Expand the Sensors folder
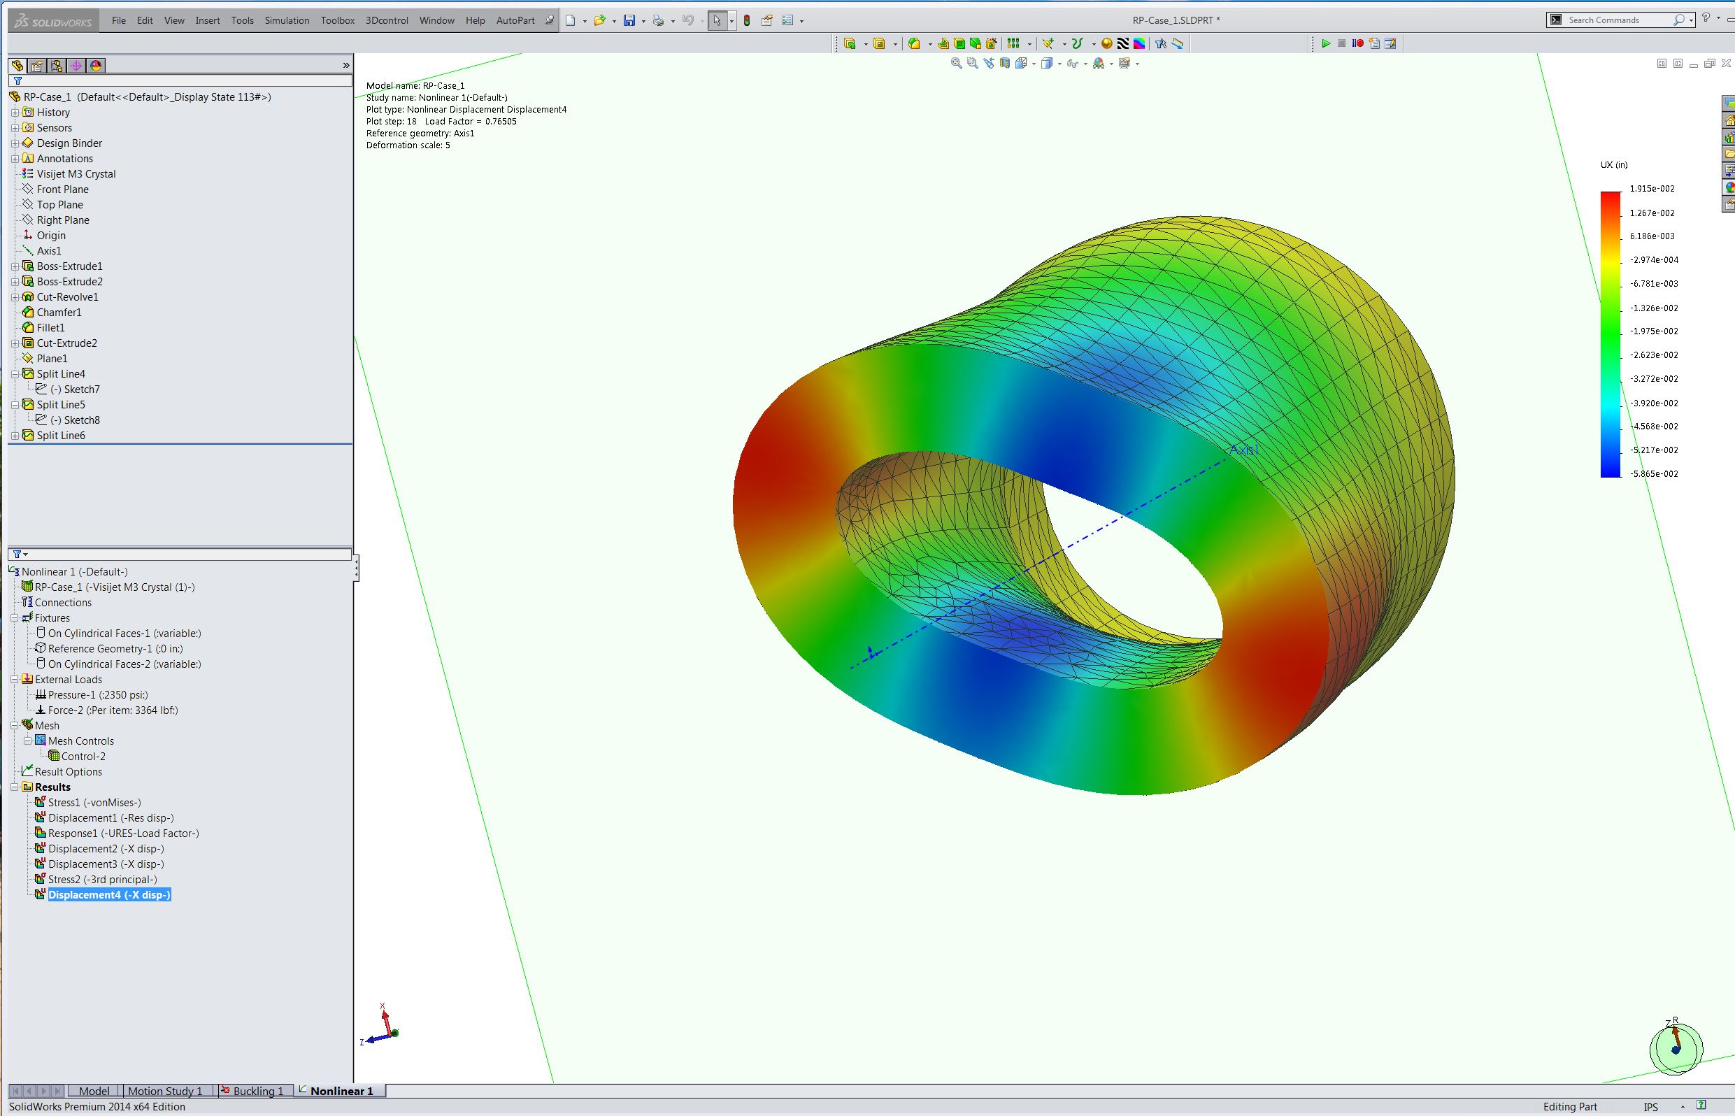 pos(15,127)
